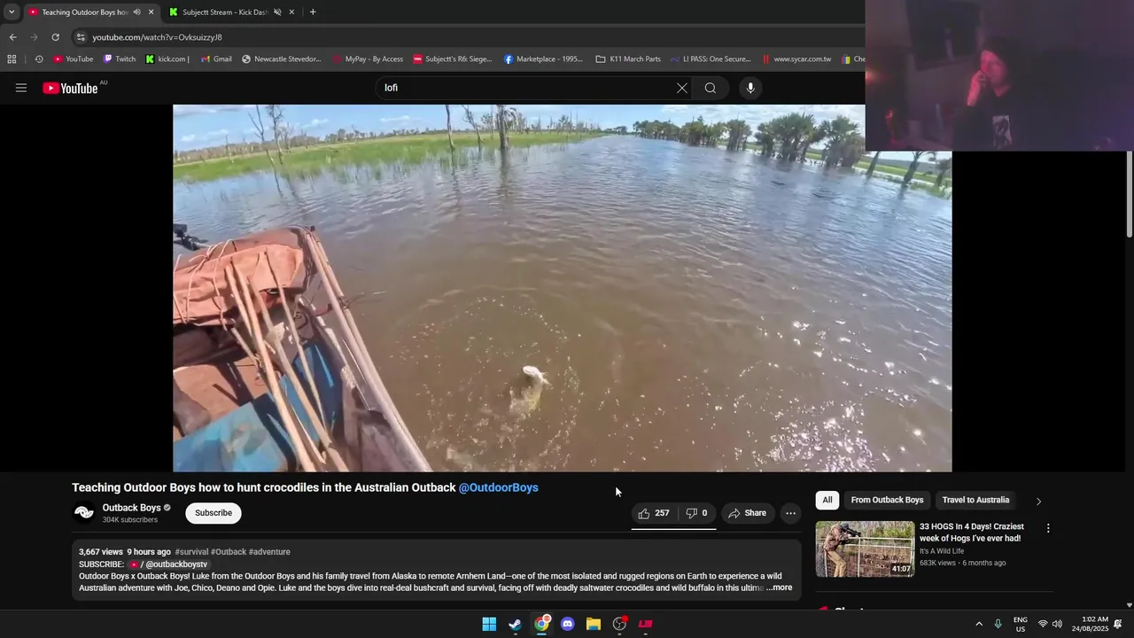Open the history icon in bookmarks bar

pos(39,59)
